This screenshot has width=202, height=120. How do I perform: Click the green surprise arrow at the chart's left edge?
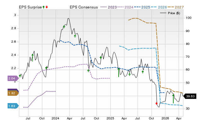tap(20, 76)
